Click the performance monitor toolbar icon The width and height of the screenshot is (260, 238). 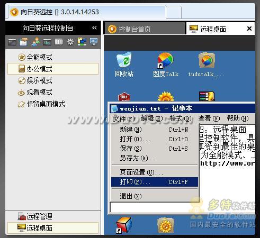47,42
